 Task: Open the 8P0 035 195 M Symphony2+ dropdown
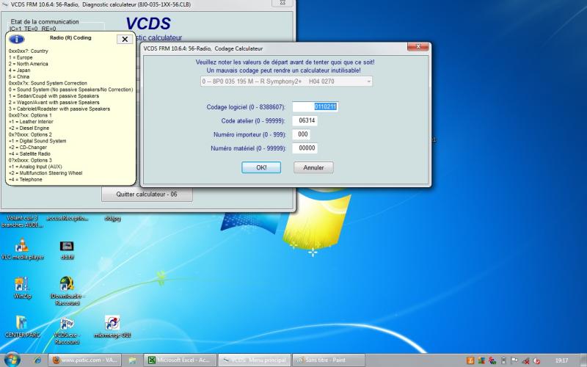coord(286,81)
